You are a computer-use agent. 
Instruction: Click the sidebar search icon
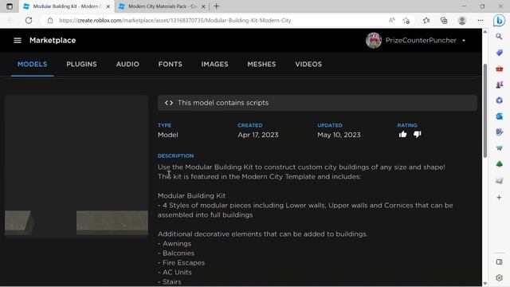tap(499, 37)
